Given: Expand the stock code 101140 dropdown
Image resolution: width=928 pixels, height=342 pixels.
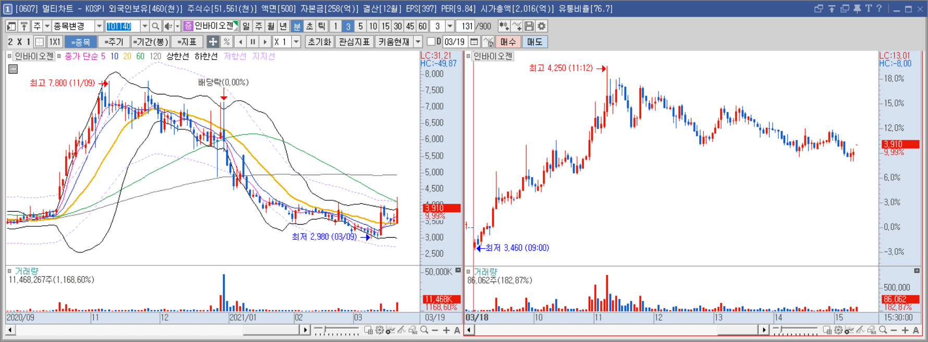Looking at the screenshot, I should coord(144,26).
